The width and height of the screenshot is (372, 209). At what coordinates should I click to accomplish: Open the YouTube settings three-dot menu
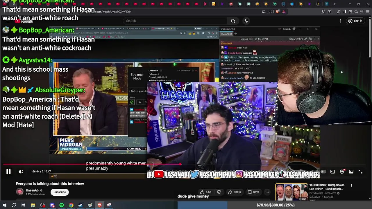341,21
